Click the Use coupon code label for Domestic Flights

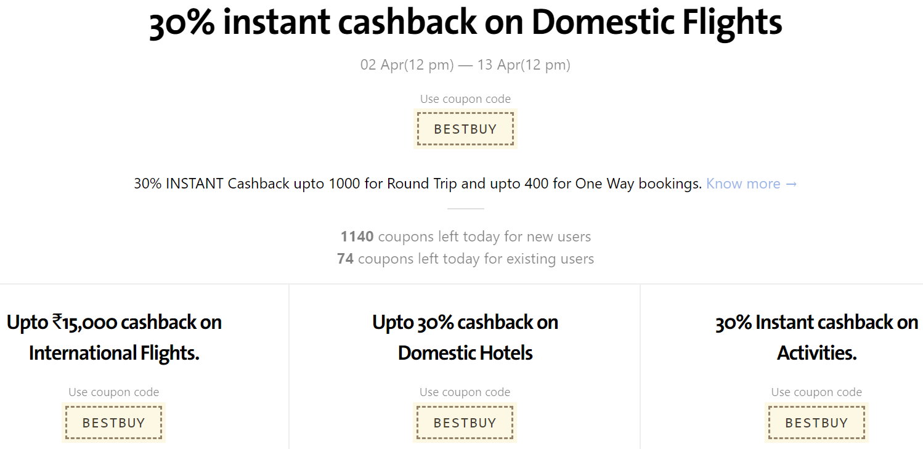coord(465,99)
